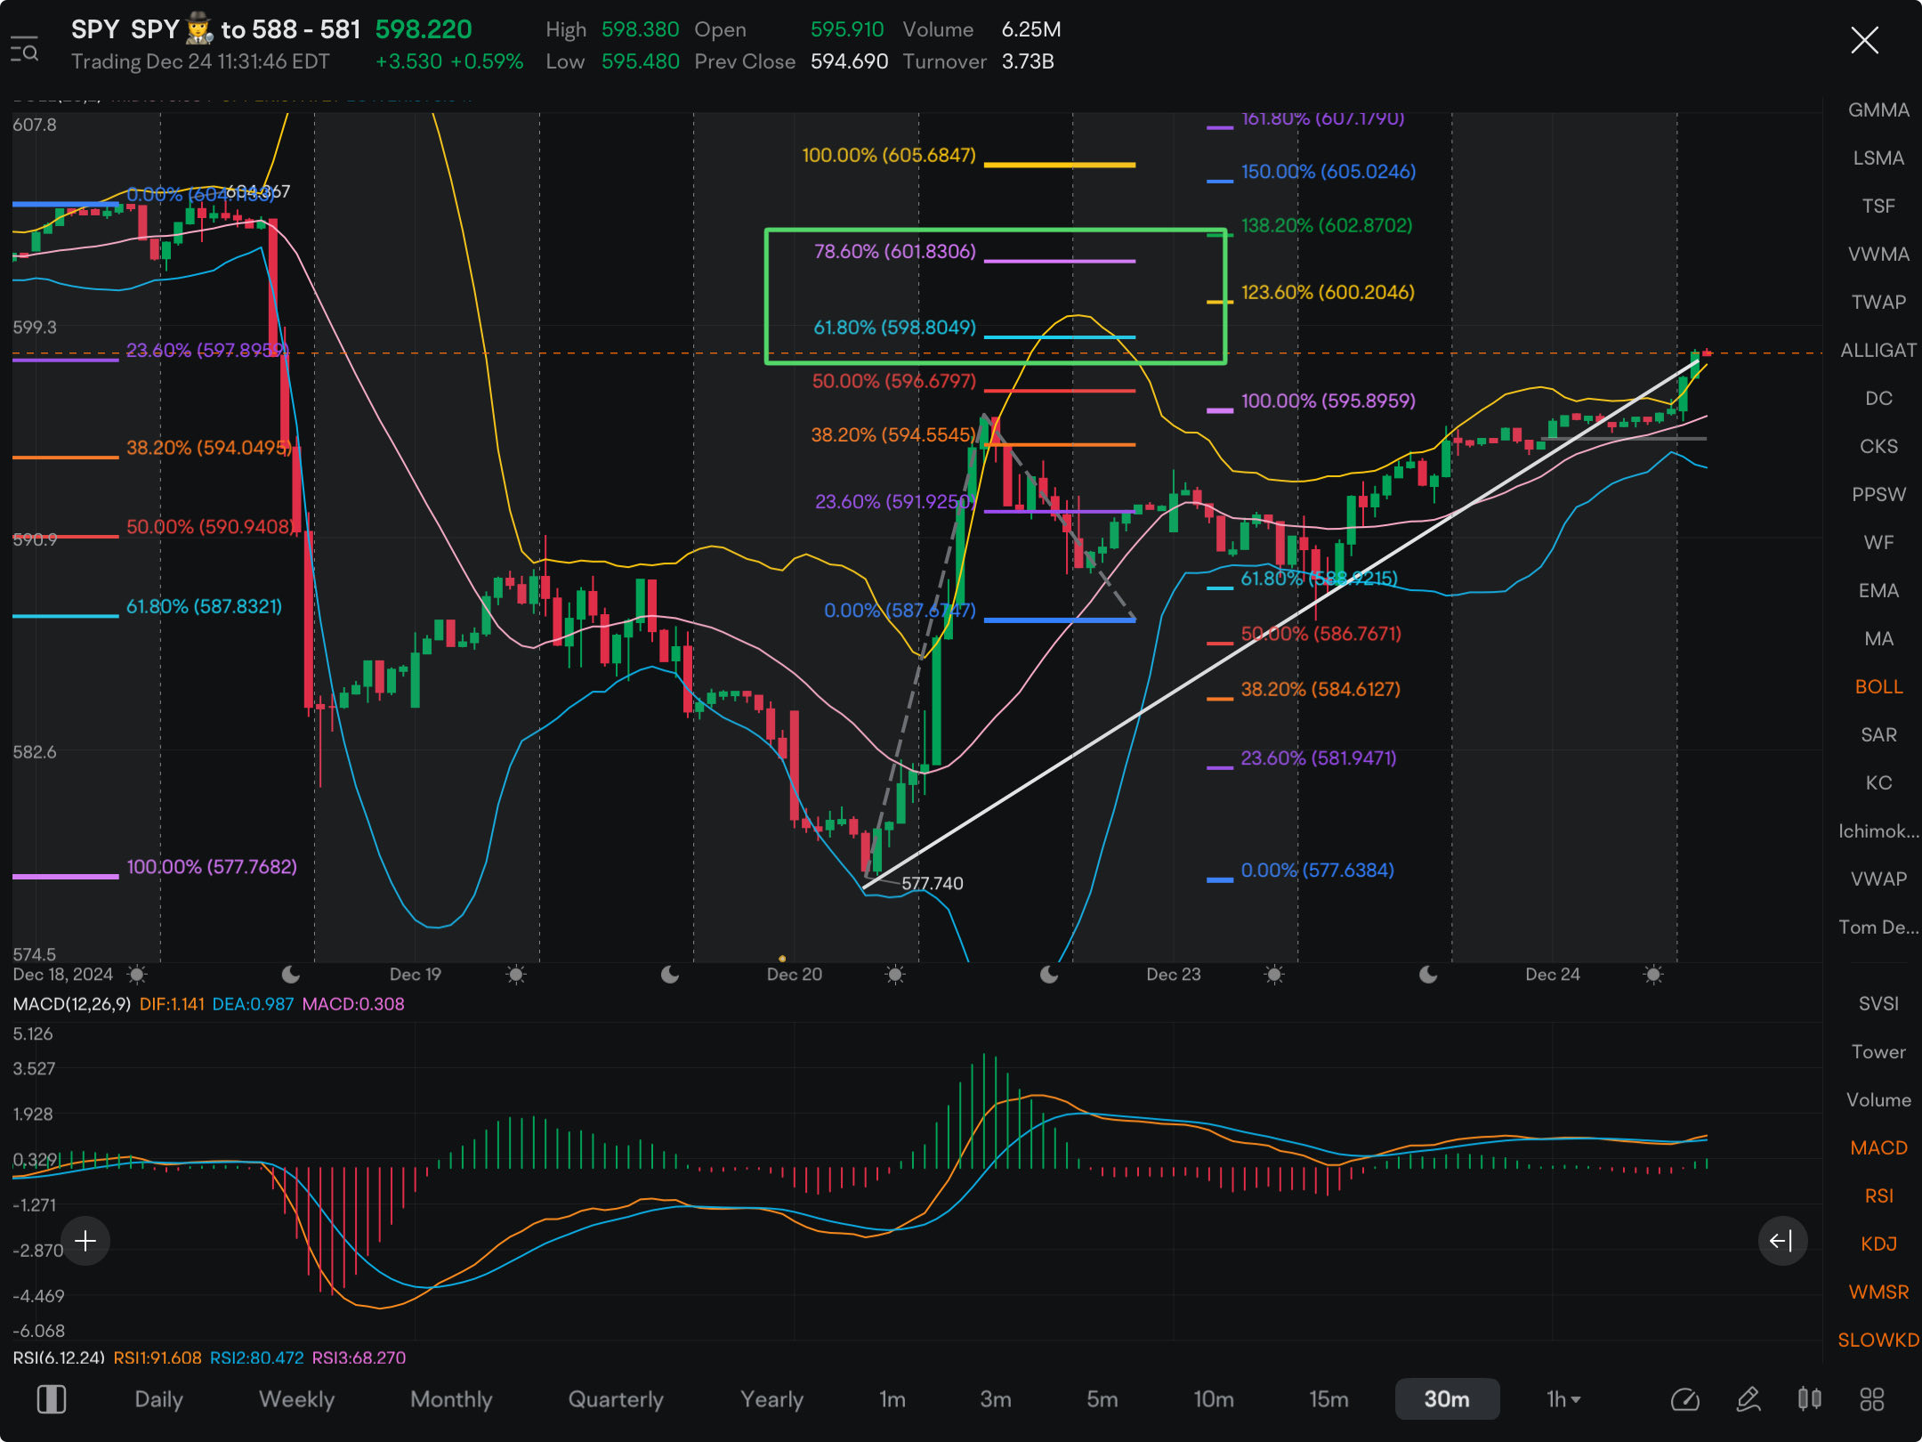Switch to Quarterly timeframe

pyautogui.click(x=616, y=1399)
